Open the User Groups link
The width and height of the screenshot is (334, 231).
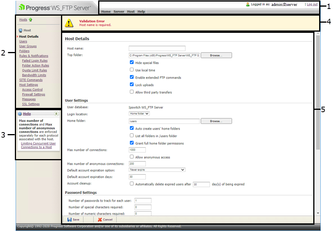point(28,46)
